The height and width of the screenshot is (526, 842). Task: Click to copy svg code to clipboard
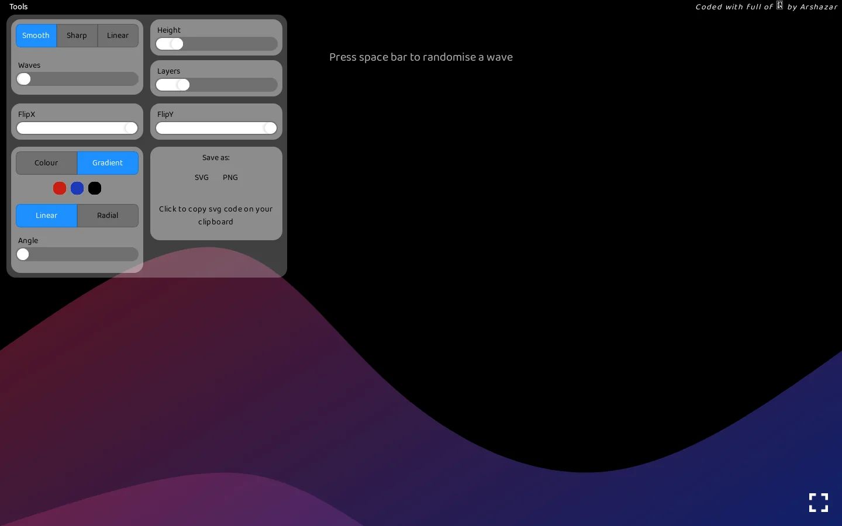point(216,216)
